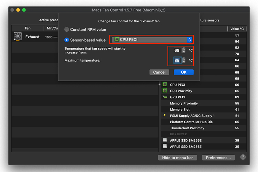Click the start temperature field showing 68

click(177, 50)
